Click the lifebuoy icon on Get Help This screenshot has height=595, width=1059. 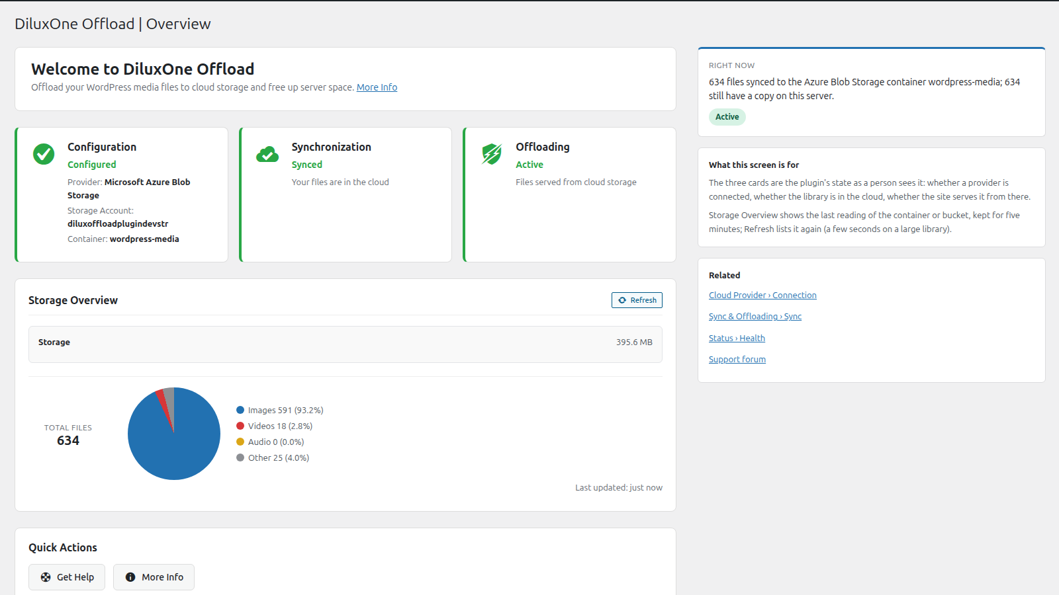[46, 577]
